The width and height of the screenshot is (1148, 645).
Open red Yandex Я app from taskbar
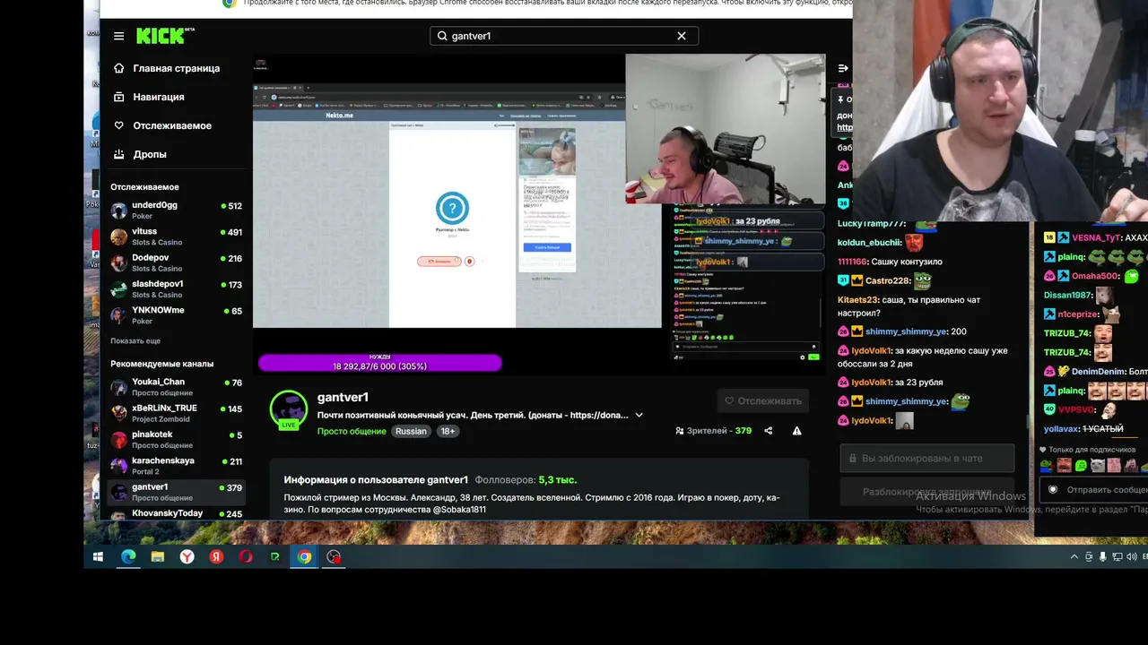[216, 557]
